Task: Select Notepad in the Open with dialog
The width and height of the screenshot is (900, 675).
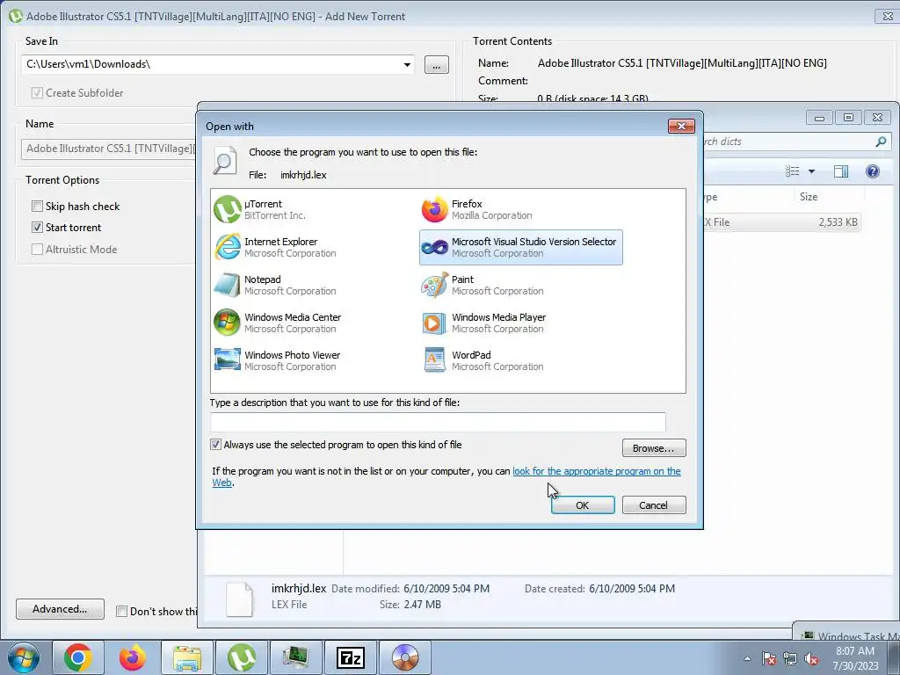Action: [x=275, y=286]
